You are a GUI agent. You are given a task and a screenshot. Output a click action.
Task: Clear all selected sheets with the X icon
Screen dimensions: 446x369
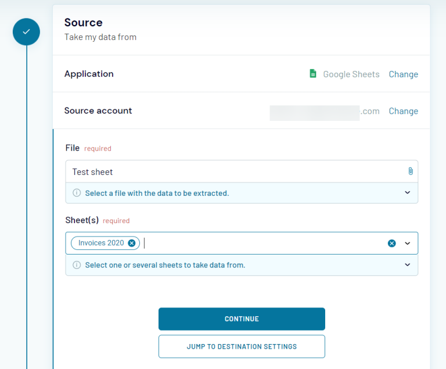pyautogui.click(x=391, y=243)
